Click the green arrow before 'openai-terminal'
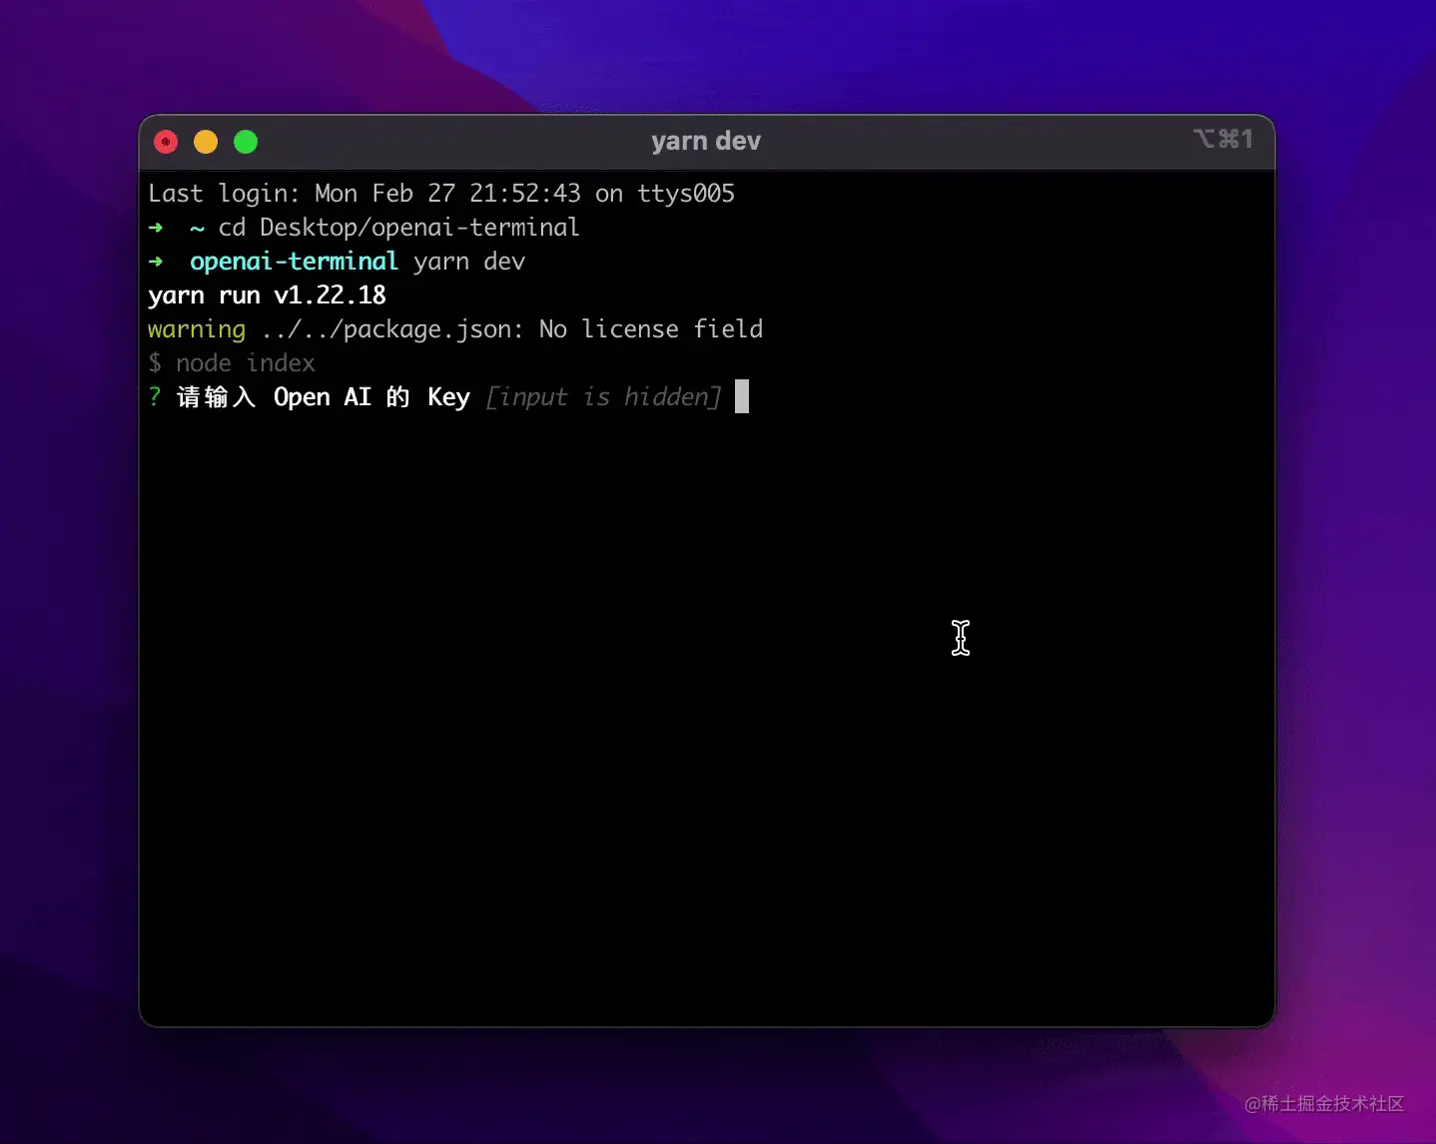The width and height of the screenshot is (1436, 1144). (x=156, y=262)
